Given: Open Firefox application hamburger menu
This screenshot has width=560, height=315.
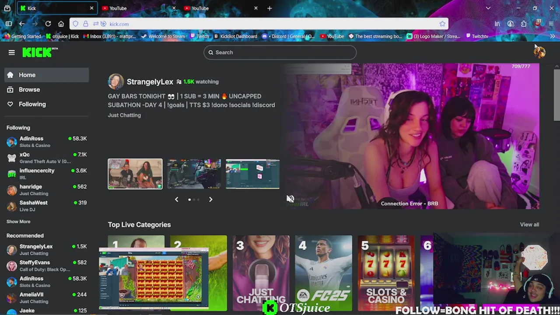Looking at the screenshot, I should (551, 24).
